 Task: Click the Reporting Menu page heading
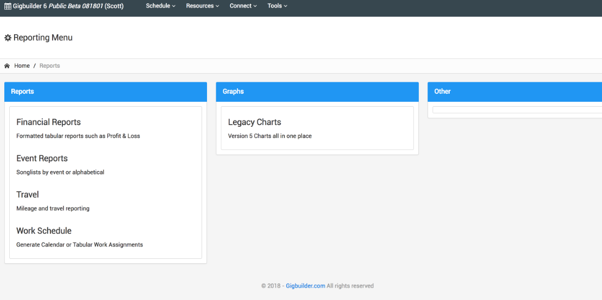43,37
